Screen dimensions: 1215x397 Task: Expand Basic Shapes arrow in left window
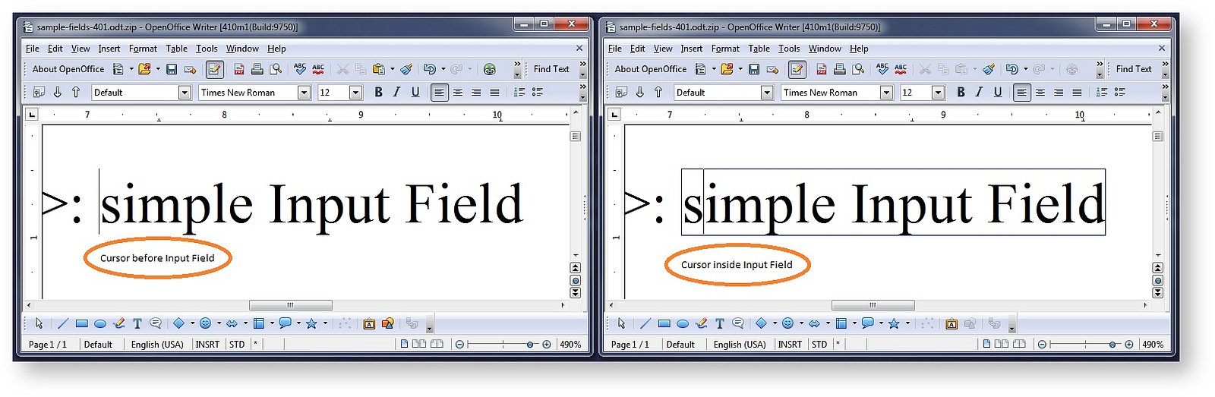pos(192,323)
